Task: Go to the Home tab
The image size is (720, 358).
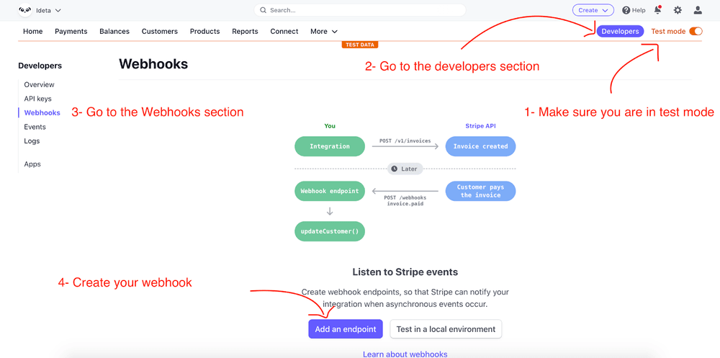Action: click(32, 31)
